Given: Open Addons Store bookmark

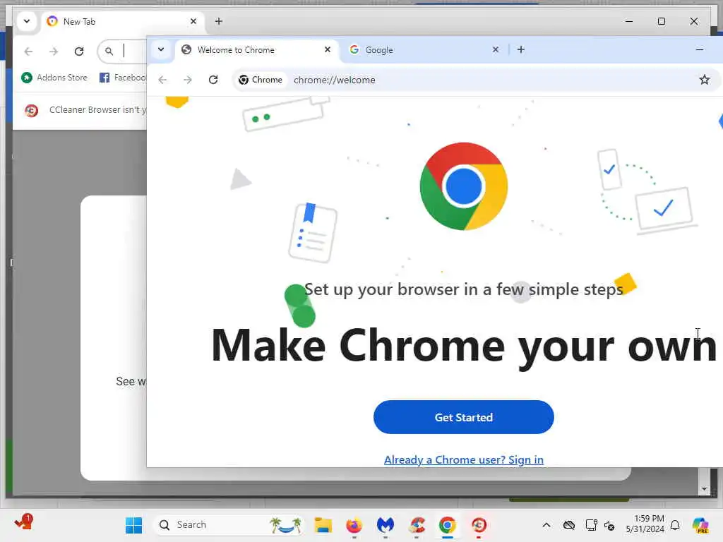Looking at the screenshot, I should (x=54, y=78).
